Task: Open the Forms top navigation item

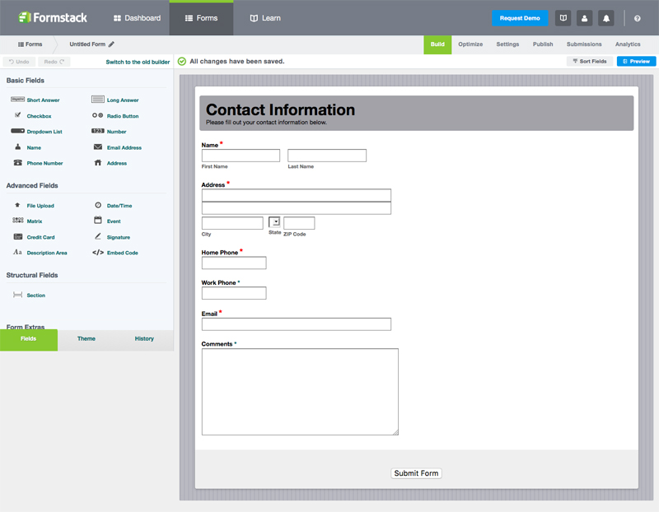Action: 201,18
